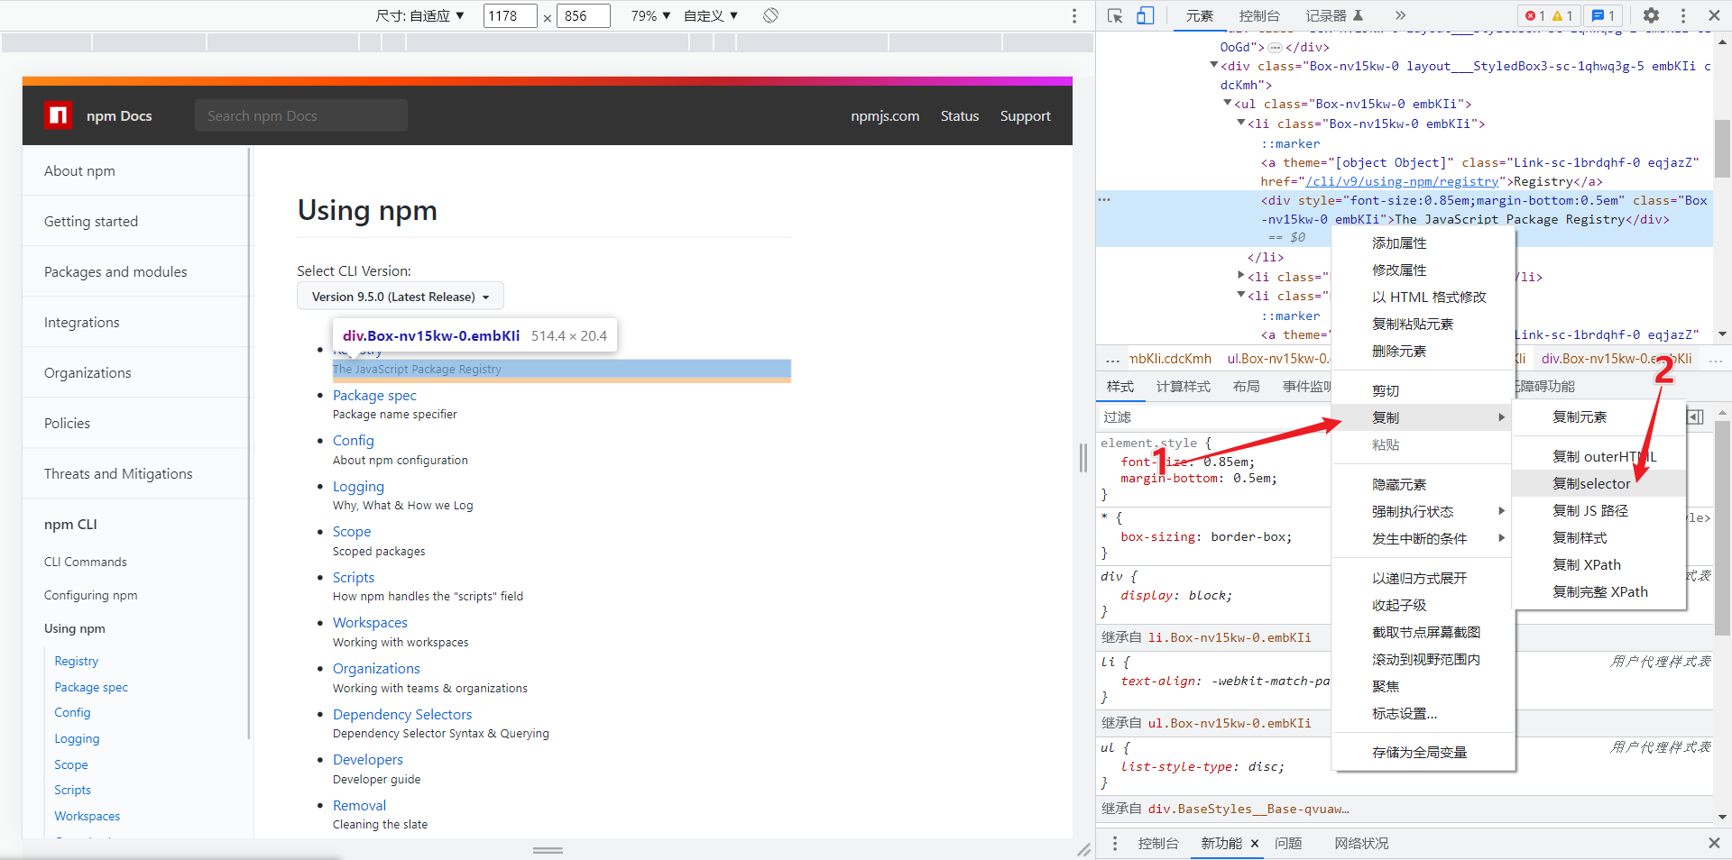Show more DevTools tabs chevron

[1400, 15]
